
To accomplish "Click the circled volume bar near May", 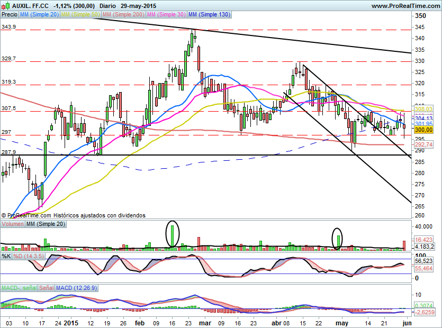I will coord(337,239).
